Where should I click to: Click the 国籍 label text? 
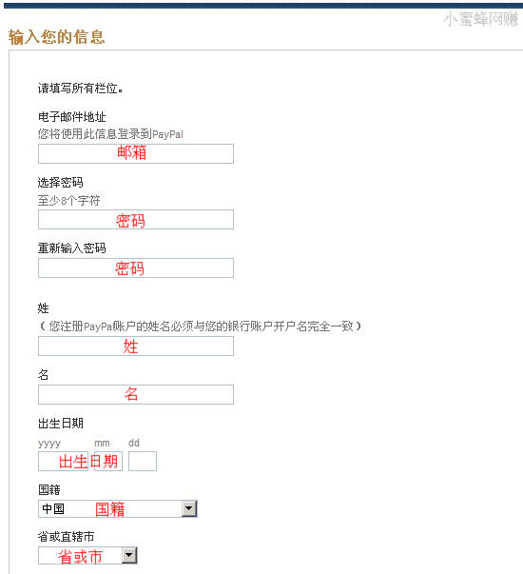pos(49,489)
